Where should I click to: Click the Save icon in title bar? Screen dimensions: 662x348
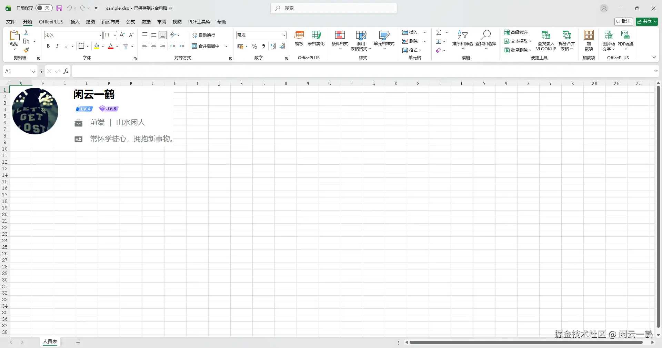pos(59,8)
